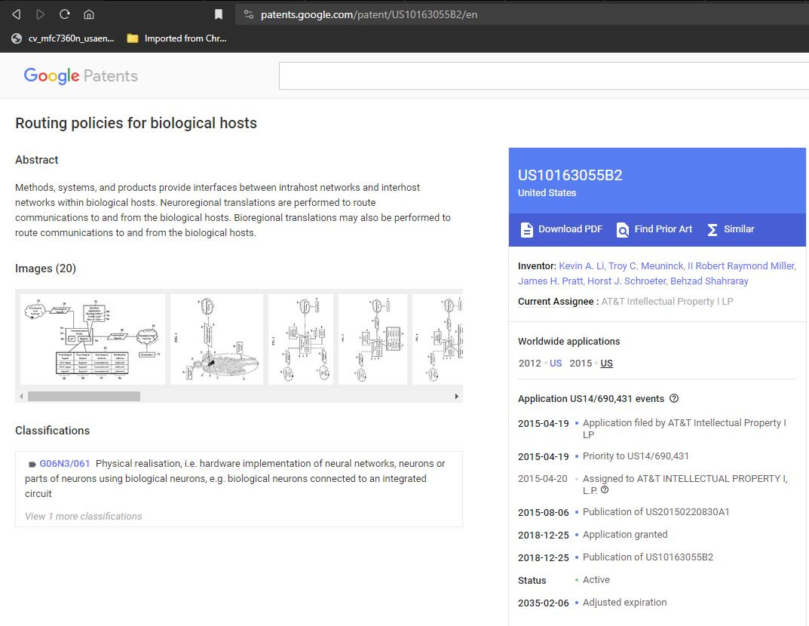Open FIG. 2 drawing thumbnail

pyautogui.click(x=301, y=339)
